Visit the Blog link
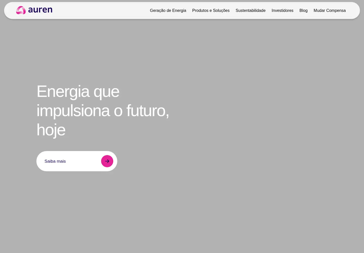 pos(303,10)
